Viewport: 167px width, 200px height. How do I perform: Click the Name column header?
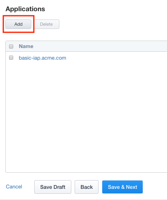click(26, 46)
